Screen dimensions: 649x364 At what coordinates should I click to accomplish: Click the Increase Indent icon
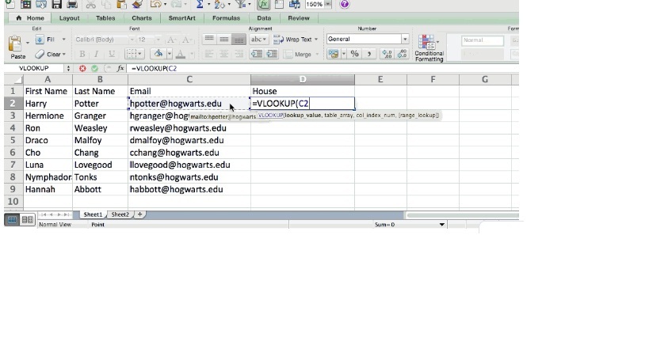tap(272, 54)
